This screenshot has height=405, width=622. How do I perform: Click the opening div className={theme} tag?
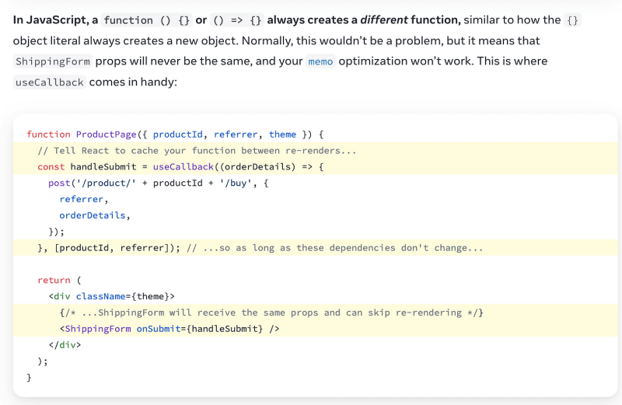111,296
